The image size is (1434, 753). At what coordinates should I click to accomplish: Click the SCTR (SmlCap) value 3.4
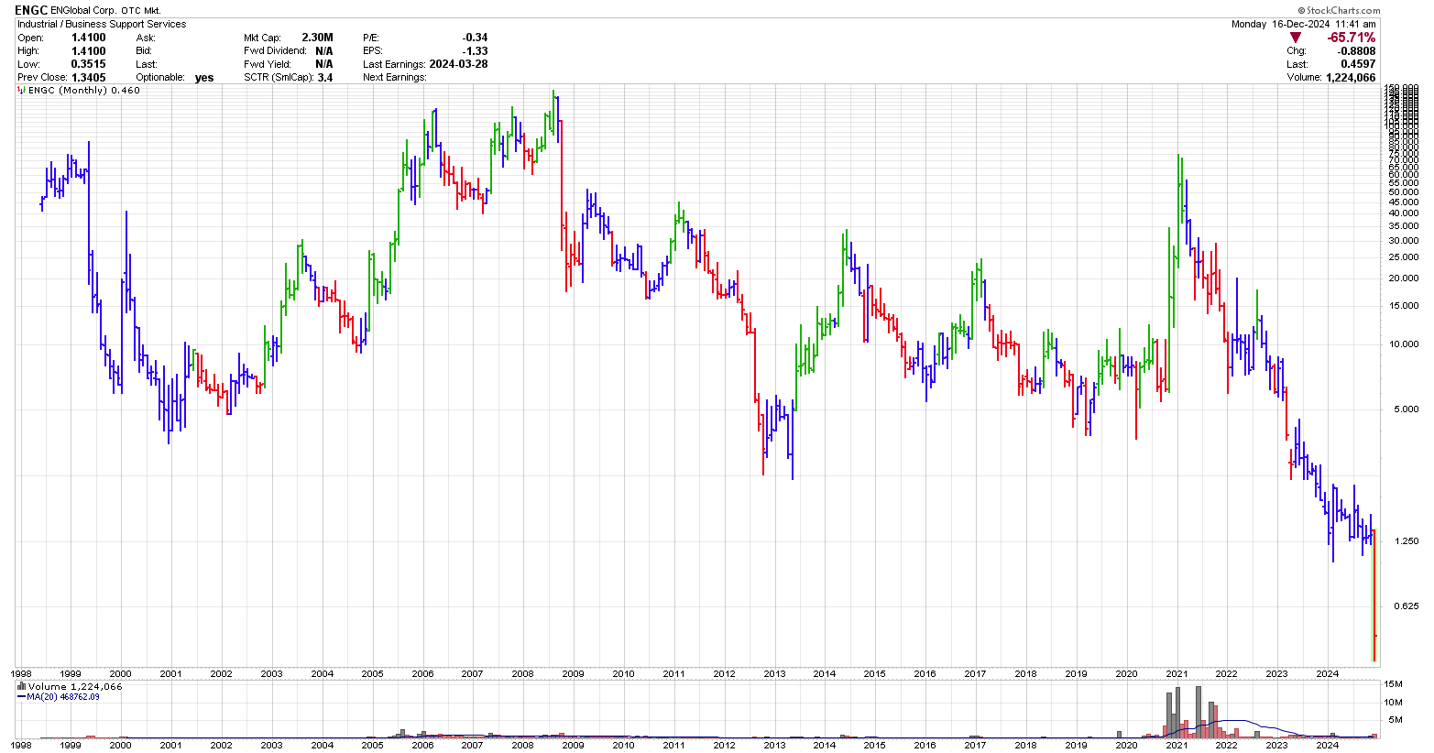tap(324, 78)
